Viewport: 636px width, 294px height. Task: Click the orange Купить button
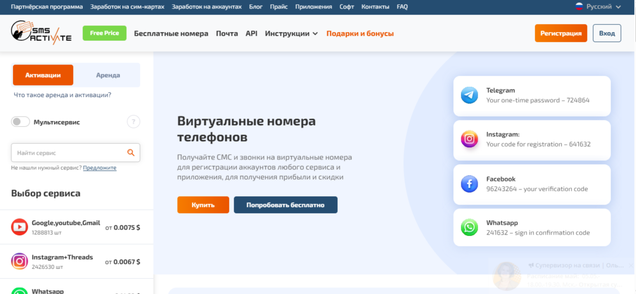(203, 205)
